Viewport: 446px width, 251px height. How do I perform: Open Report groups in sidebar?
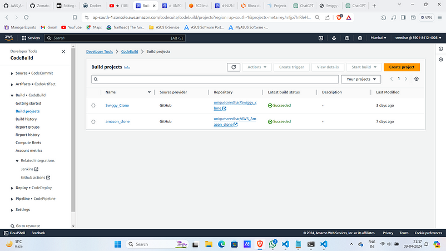point(28,127)
